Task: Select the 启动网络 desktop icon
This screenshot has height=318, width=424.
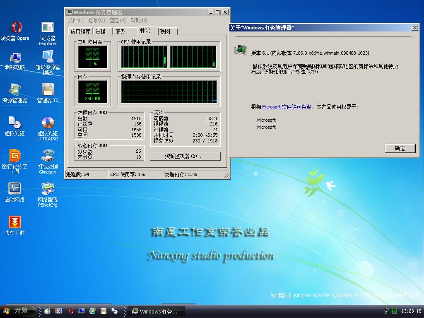Action: [x=15, y=193]
